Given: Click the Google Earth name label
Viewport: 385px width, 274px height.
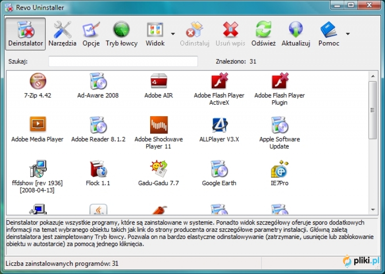Looking at the screenshot, I should 219,183.
